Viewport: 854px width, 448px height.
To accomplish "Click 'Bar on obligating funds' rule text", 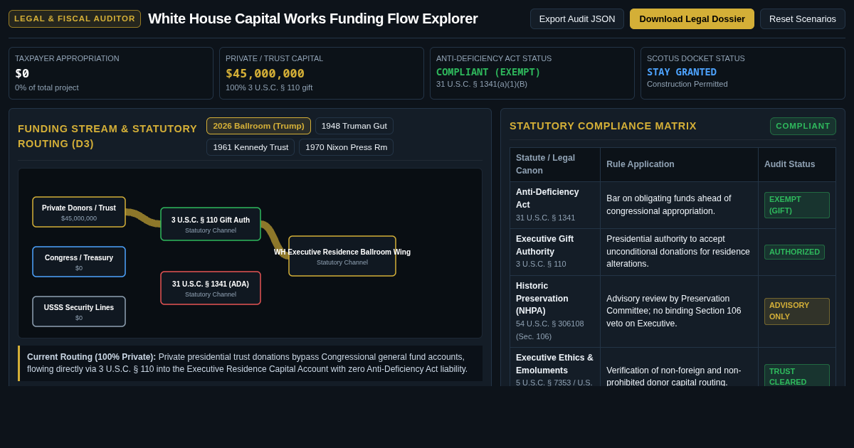I will 669,205.
